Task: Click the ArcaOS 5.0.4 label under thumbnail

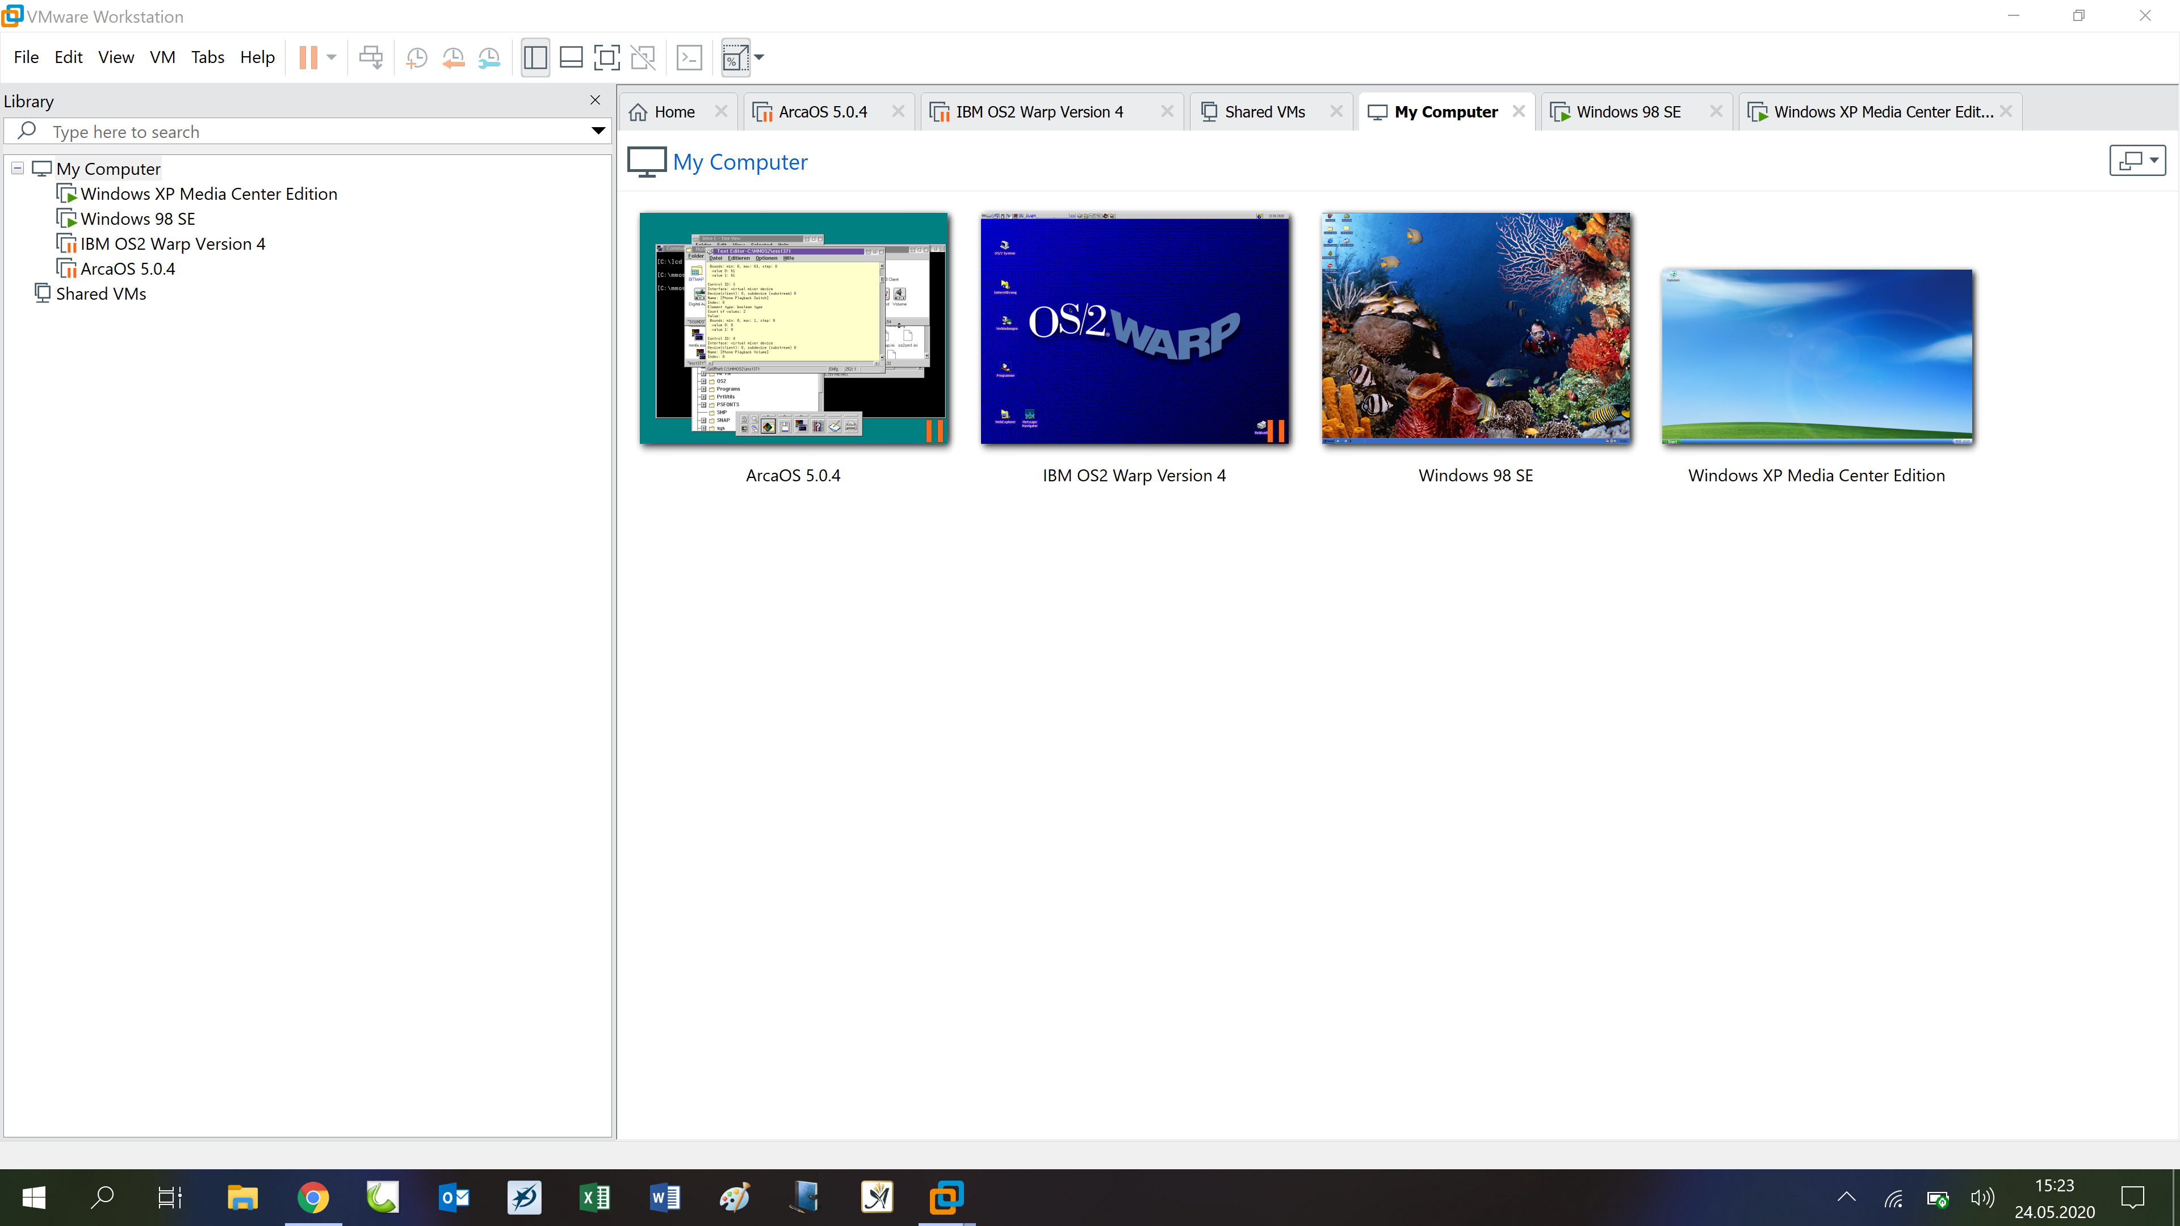Action: point(793,476)
